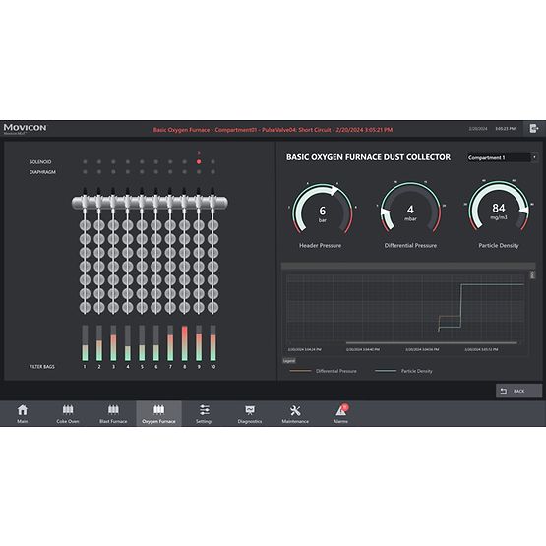Click the logout icon in header
Viewport: 546px width, 546px height.
click(x=534, y=129)
